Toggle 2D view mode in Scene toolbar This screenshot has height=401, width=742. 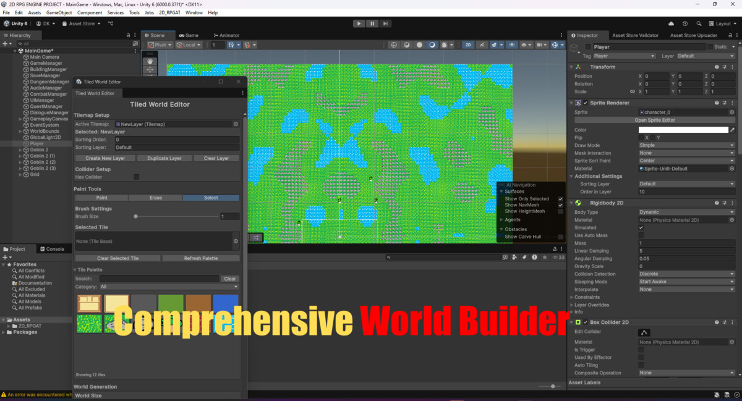pyautogui.click(x=468, y=45)
